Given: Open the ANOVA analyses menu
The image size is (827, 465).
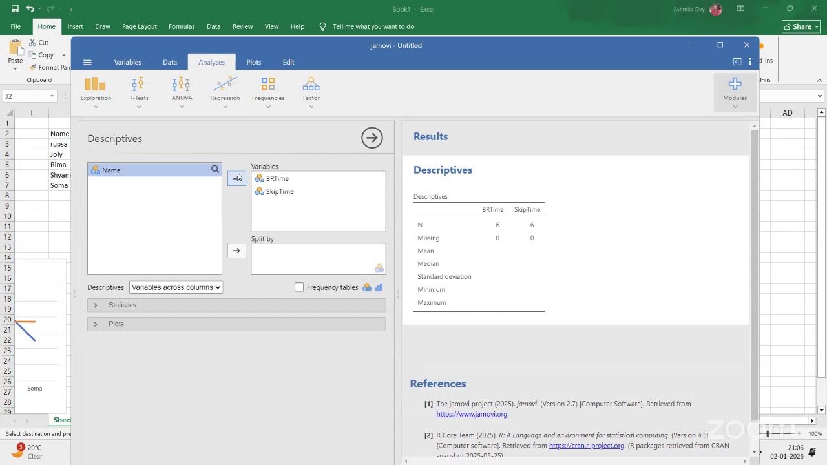Looking at the screenshot, I should point(182,92).
